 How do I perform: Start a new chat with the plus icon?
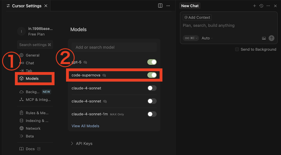(255, 6)
